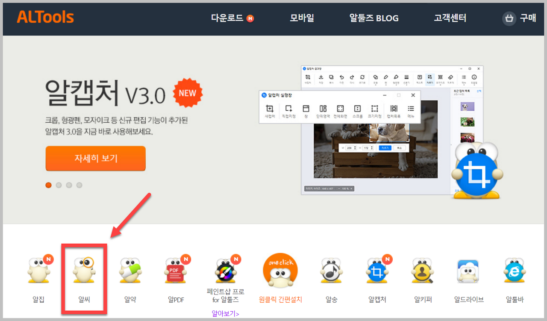Click the 알집 product icon

click(x=39, y=270)
